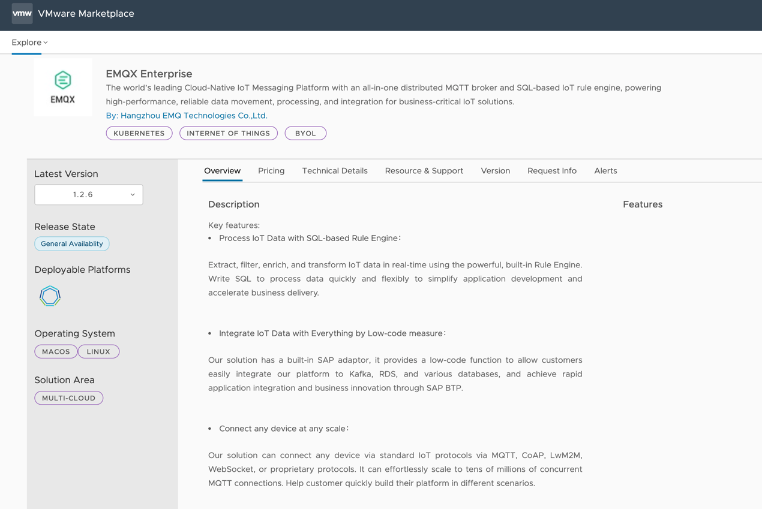Image resolution: width=762 pixels, height=509 pixels.
Task: Open the Technical Details tab
Action: tap(335, 171)
